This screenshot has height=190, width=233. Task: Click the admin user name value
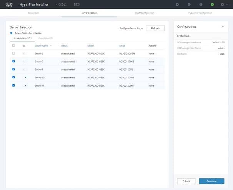pyautogui.click(x=221, y=48)
